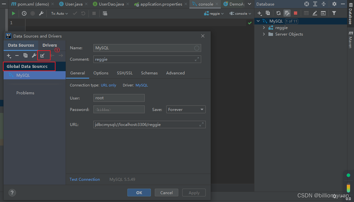Collapse the MySQL node in Database tree

tap(258, 21)
